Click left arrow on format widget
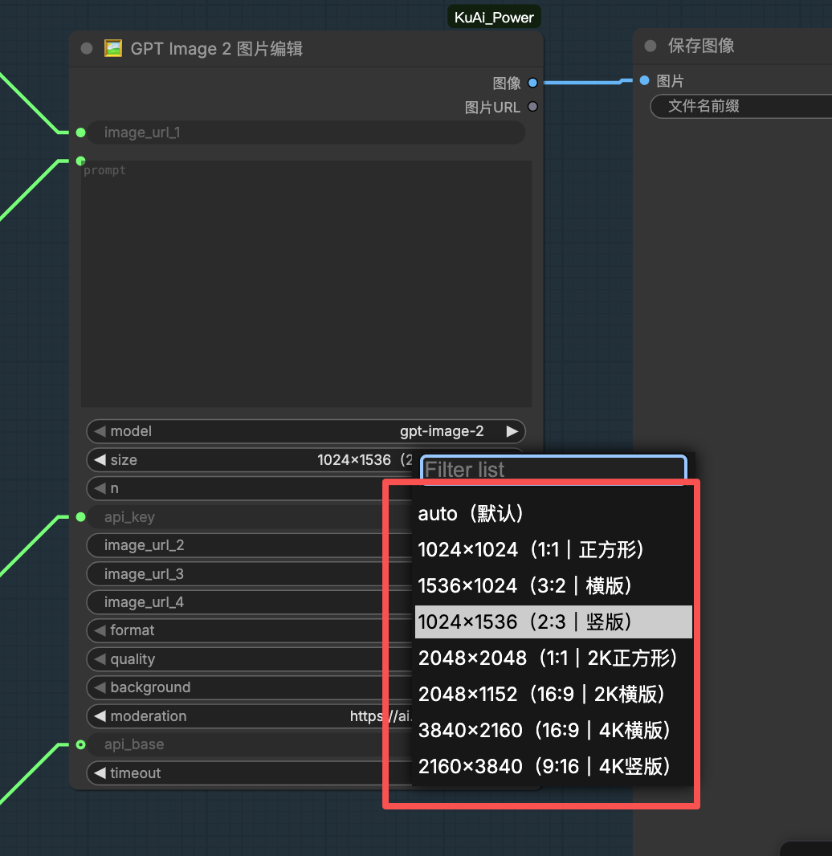The height and width of the screenshot is (856, 832). [x=100, y=630]
